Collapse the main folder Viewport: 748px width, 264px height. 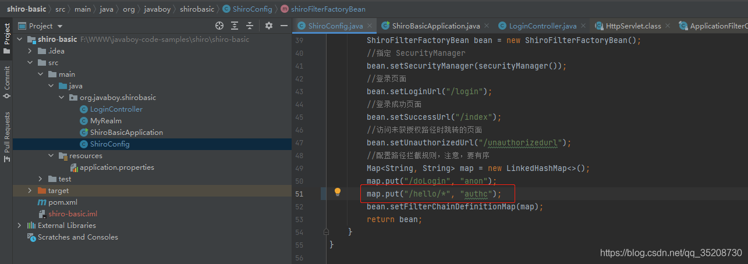(x=40, y=74)
